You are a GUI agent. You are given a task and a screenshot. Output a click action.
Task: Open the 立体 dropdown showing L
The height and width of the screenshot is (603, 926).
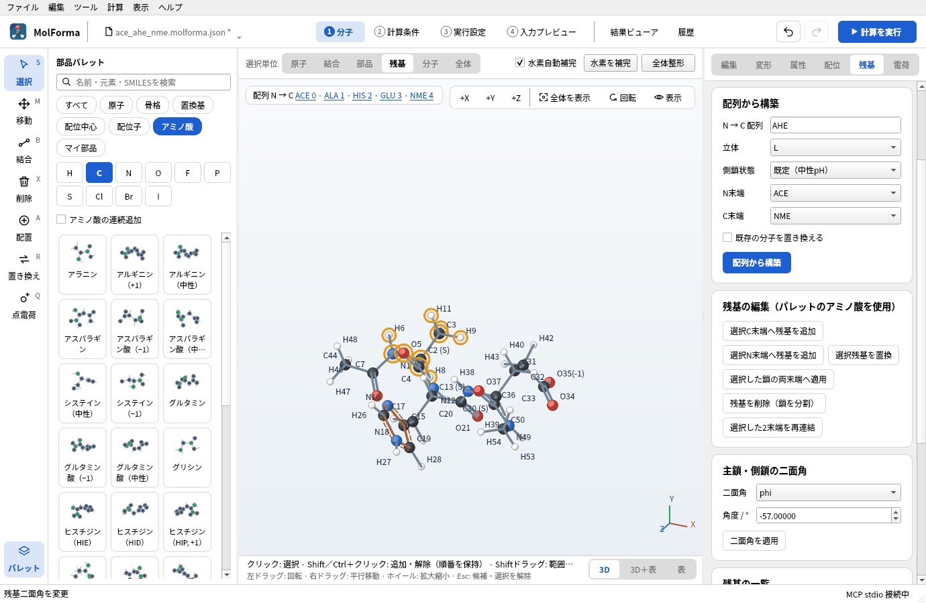click(x=835, y=147)
